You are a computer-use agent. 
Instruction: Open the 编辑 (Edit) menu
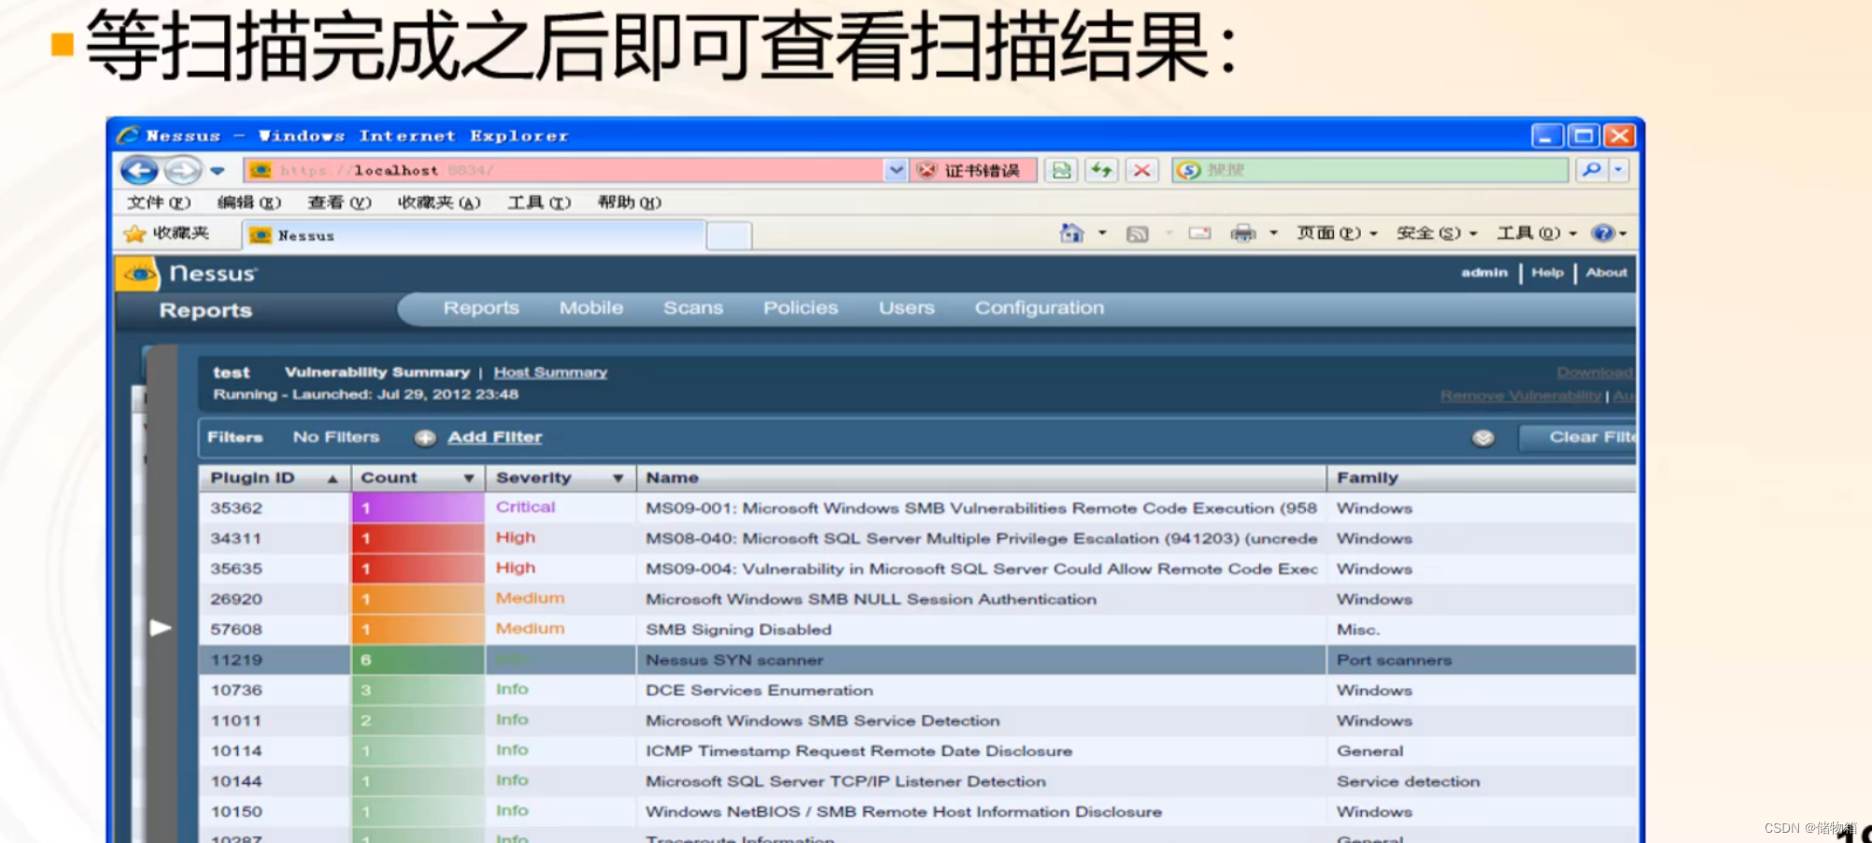pos(248,203)
